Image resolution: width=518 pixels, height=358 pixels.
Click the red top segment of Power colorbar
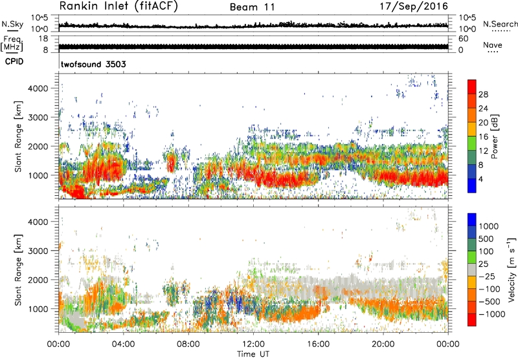coord(472,87)
